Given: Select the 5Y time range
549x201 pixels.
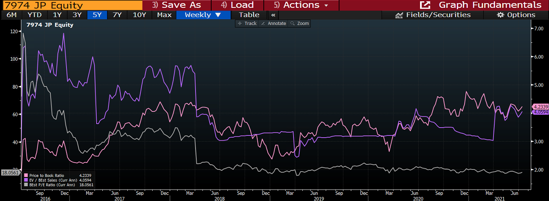Looking at the screenshot, I should [96, 15].
